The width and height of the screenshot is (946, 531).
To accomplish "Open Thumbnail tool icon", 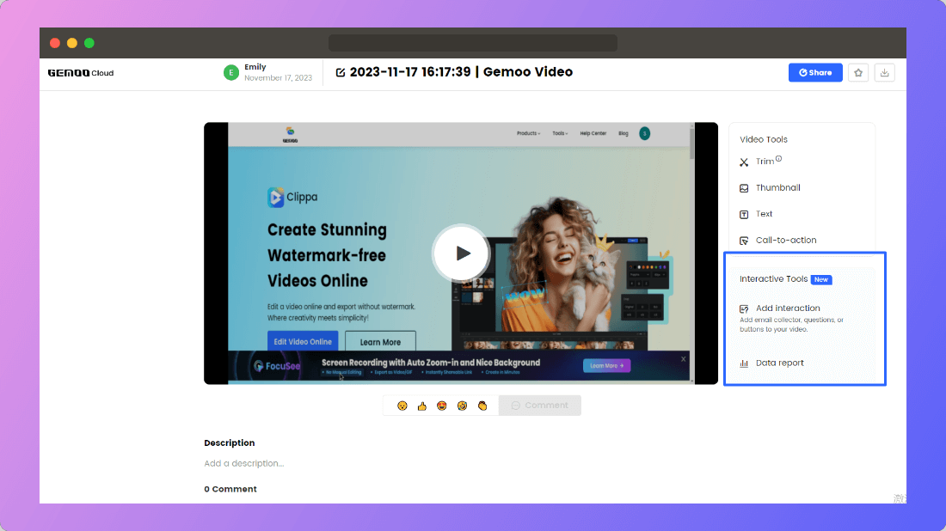I will point(744,188).
